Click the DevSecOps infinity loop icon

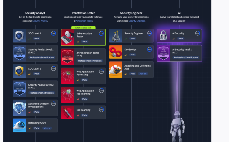pyautogui.click(x=115, y=52)
